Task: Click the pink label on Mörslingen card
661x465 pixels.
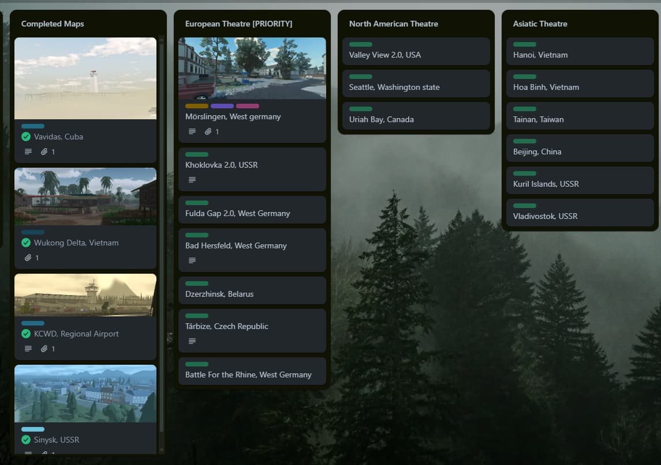Action: 248,106
